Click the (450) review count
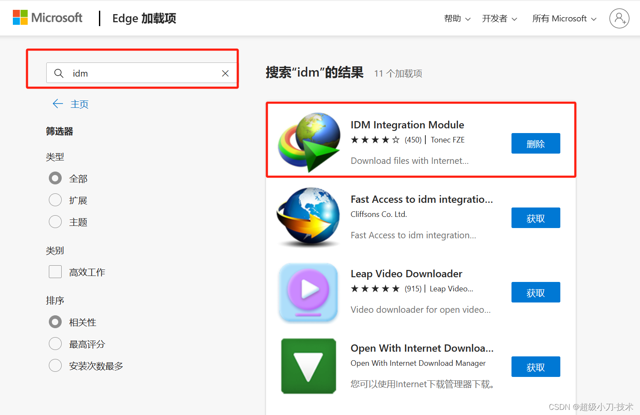Viewport: 640px width, 415px height. [x=413, y=140]
